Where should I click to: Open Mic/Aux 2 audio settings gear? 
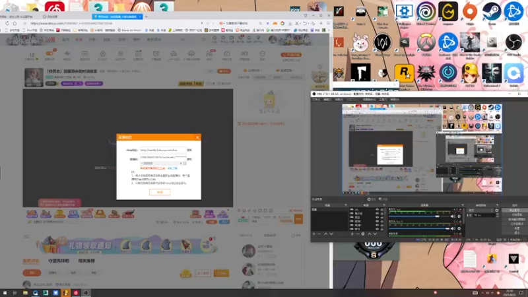(459, 228)
